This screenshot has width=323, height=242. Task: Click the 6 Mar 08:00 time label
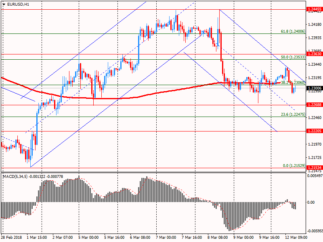pos(140,237)
